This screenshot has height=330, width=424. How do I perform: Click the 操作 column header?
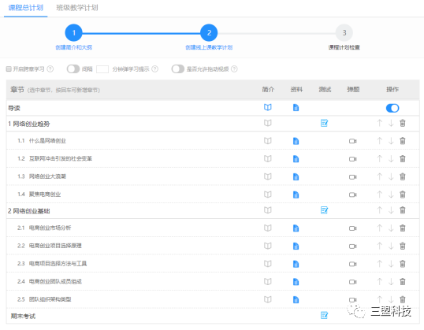click(x=392, y=90)
